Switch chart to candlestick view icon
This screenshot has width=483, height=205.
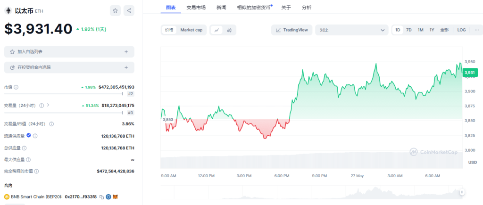coord(229,30)
